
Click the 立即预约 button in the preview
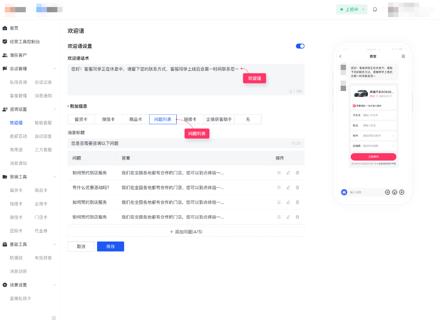click(373, 157)
